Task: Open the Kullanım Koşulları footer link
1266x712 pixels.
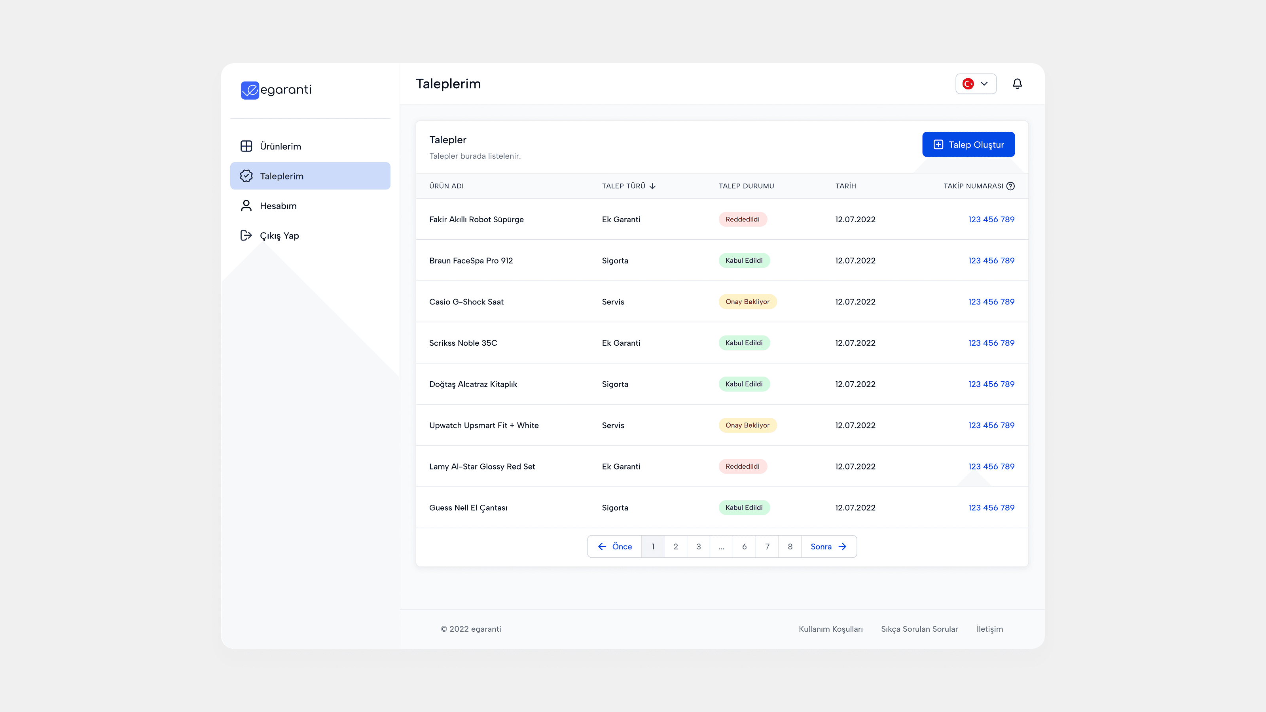Action: click(x=830, y=629)
